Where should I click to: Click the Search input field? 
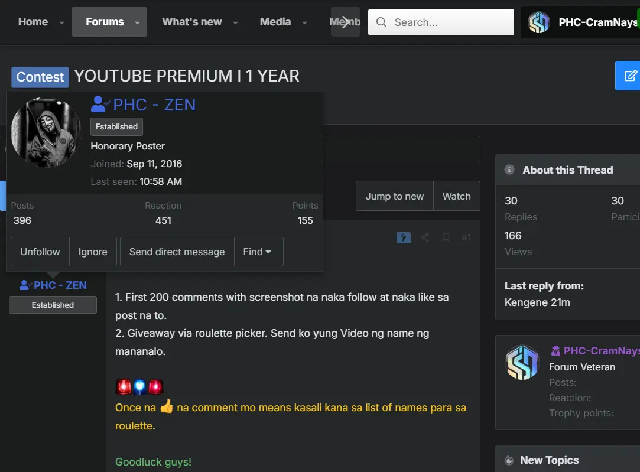(x=441, y=22)
